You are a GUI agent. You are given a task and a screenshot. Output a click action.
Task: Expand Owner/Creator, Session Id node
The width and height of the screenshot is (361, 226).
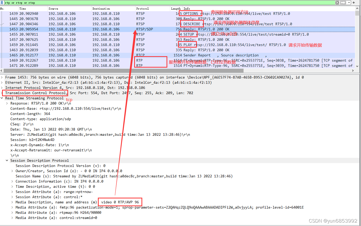[x=12, y=171]
